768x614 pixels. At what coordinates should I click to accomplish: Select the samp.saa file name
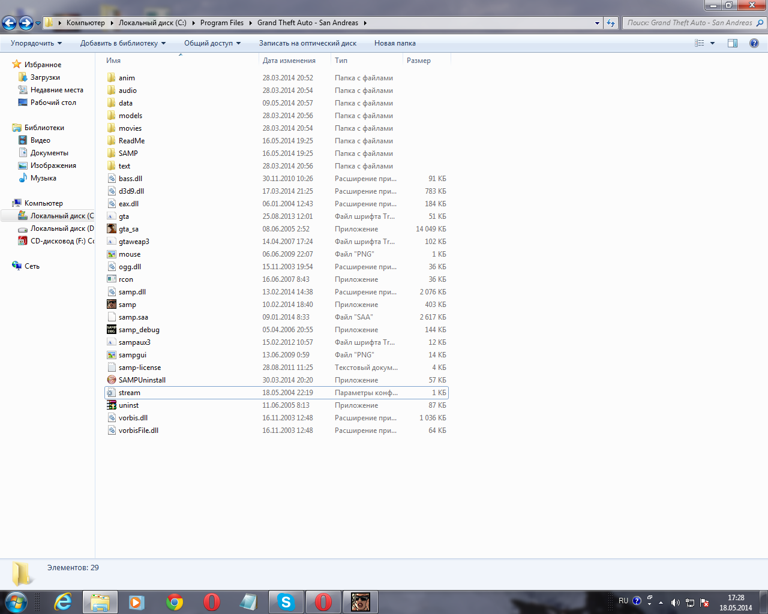click(133, 317)
